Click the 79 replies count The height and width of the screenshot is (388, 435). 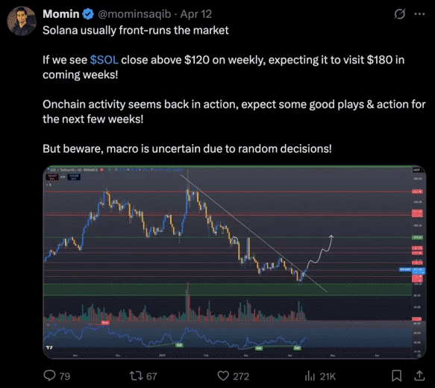point(65,376)
